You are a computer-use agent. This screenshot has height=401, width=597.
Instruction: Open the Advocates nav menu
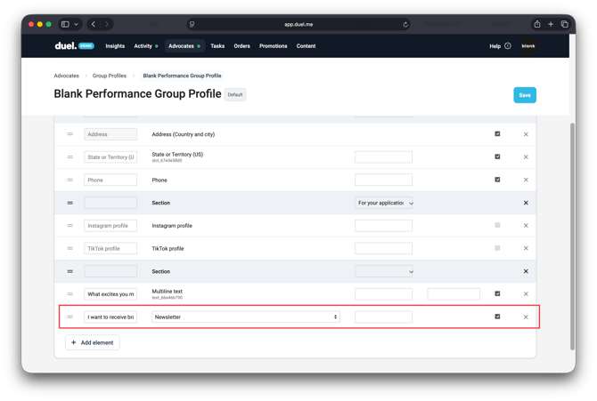[182, 46]
